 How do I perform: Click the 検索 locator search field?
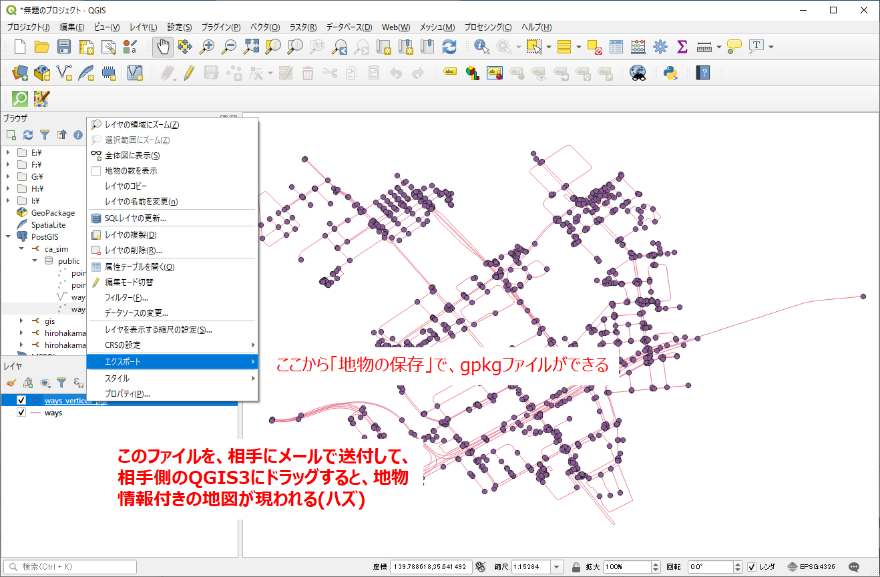click(x=70, y=567)
